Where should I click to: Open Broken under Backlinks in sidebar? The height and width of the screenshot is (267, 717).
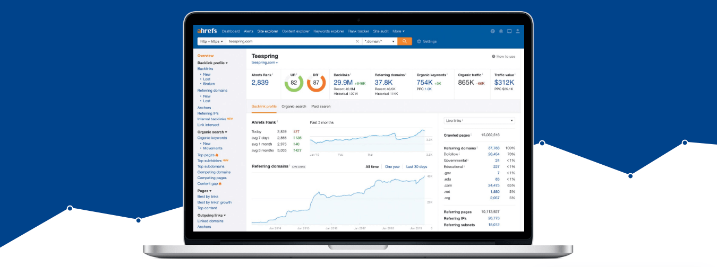(x=209, y=84)
